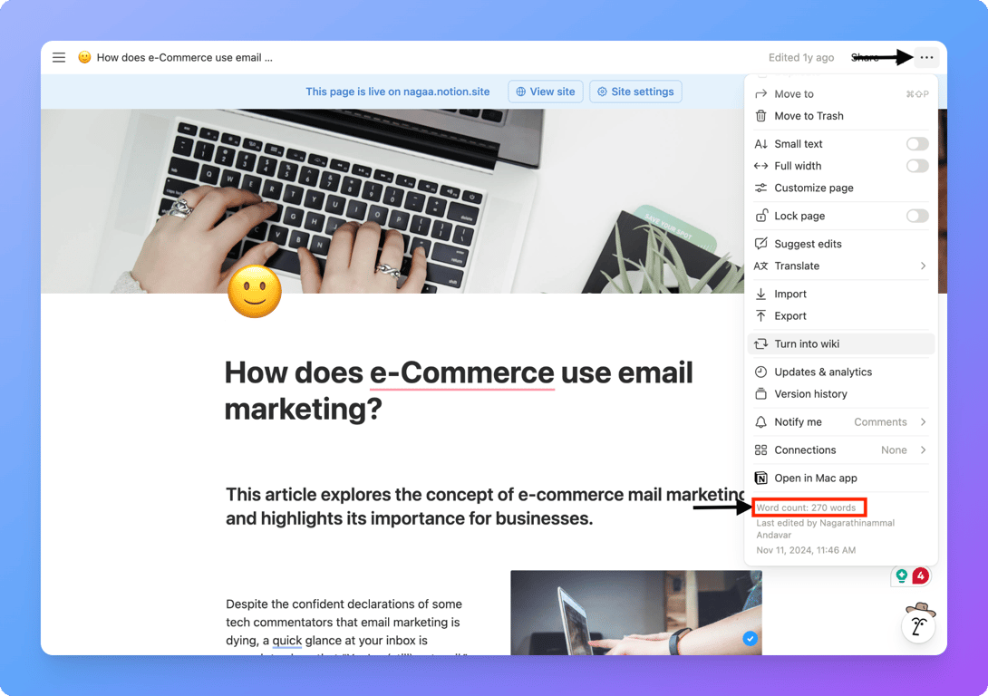
Task: Choose Move to Trash
Action: 841,116
